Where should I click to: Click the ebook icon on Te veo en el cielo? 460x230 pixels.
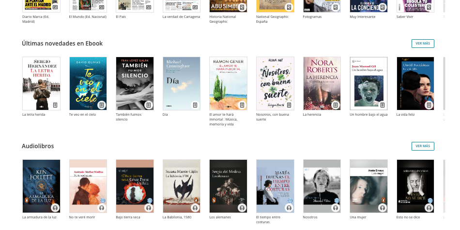[x=102, y=105]
